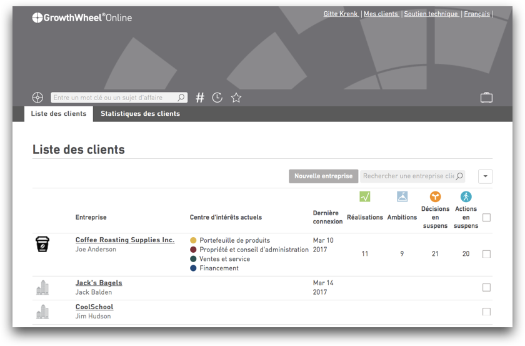Click the Réalisations value 11

364,254
